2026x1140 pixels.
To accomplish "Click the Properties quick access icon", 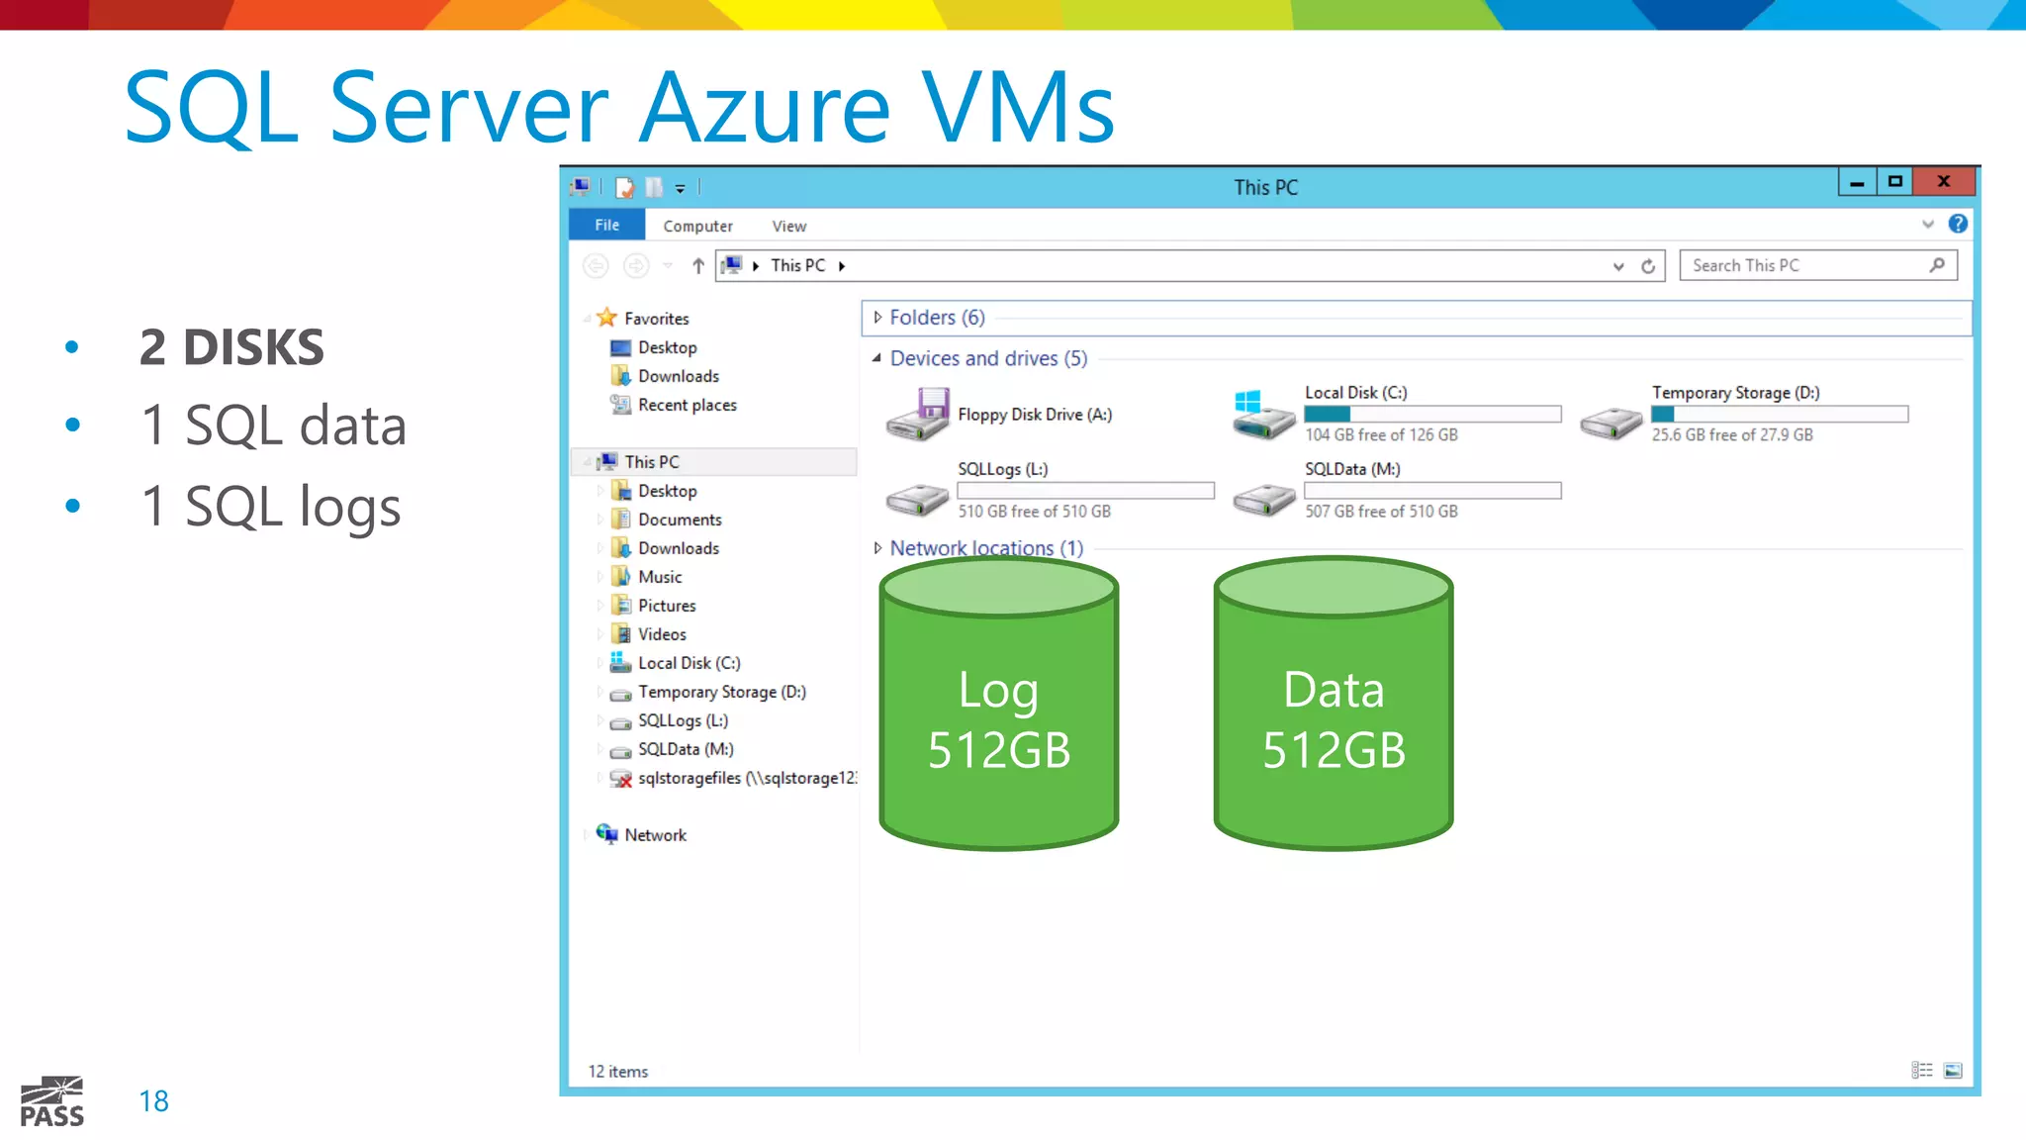I will point(624,187).
